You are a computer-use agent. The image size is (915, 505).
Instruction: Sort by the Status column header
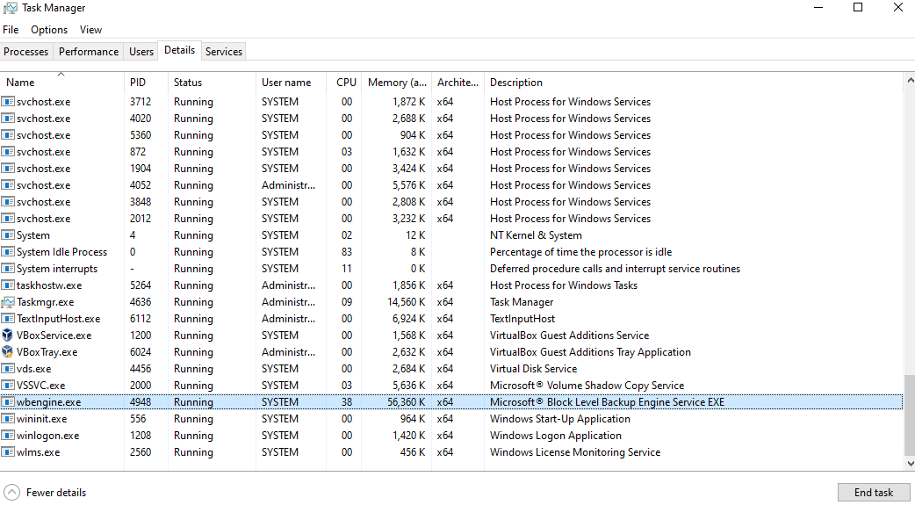click(212, 83)
